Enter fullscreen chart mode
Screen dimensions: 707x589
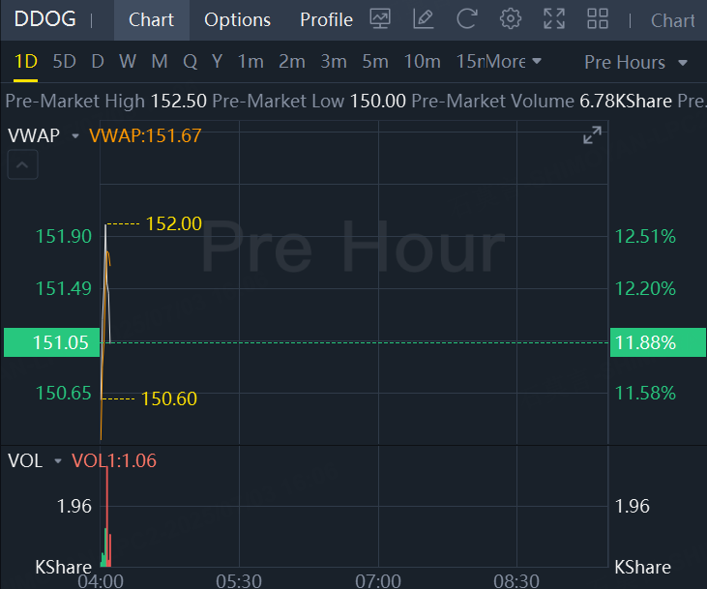click(554, 19)
